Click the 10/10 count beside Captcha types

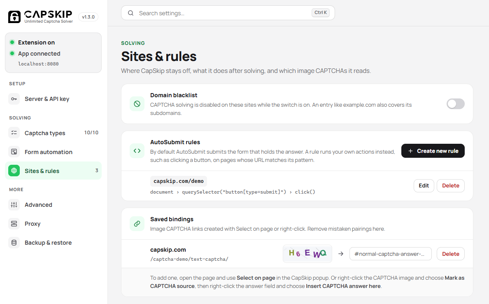coord(91,133)
